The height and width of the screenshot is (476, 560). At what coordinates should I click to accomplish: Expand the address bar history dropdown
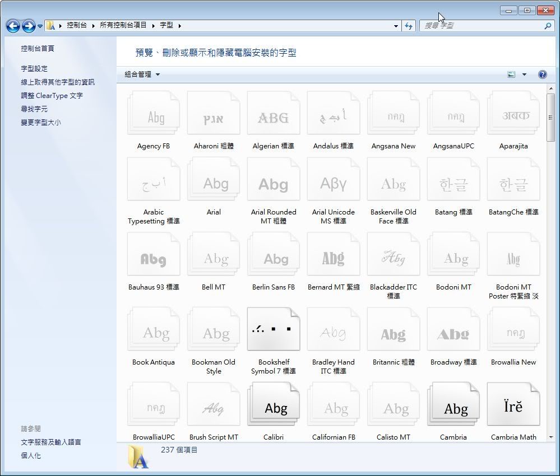coord(396,26)
